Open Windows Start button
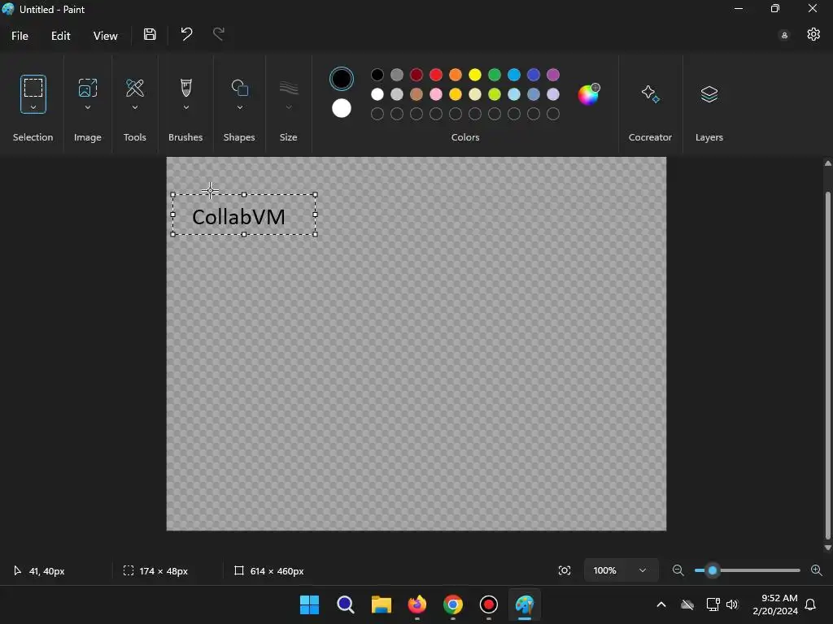The height and width of the screenshot is (624, 833). click(x=309, y=604)
